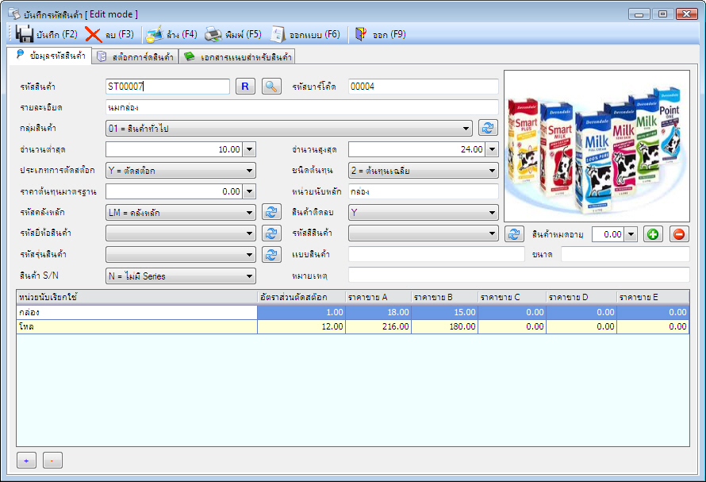Click the Clear (F4) toolbar icon
Image resolution: width=706 pixels, height=482 pixels.
(x=155, y=34)
